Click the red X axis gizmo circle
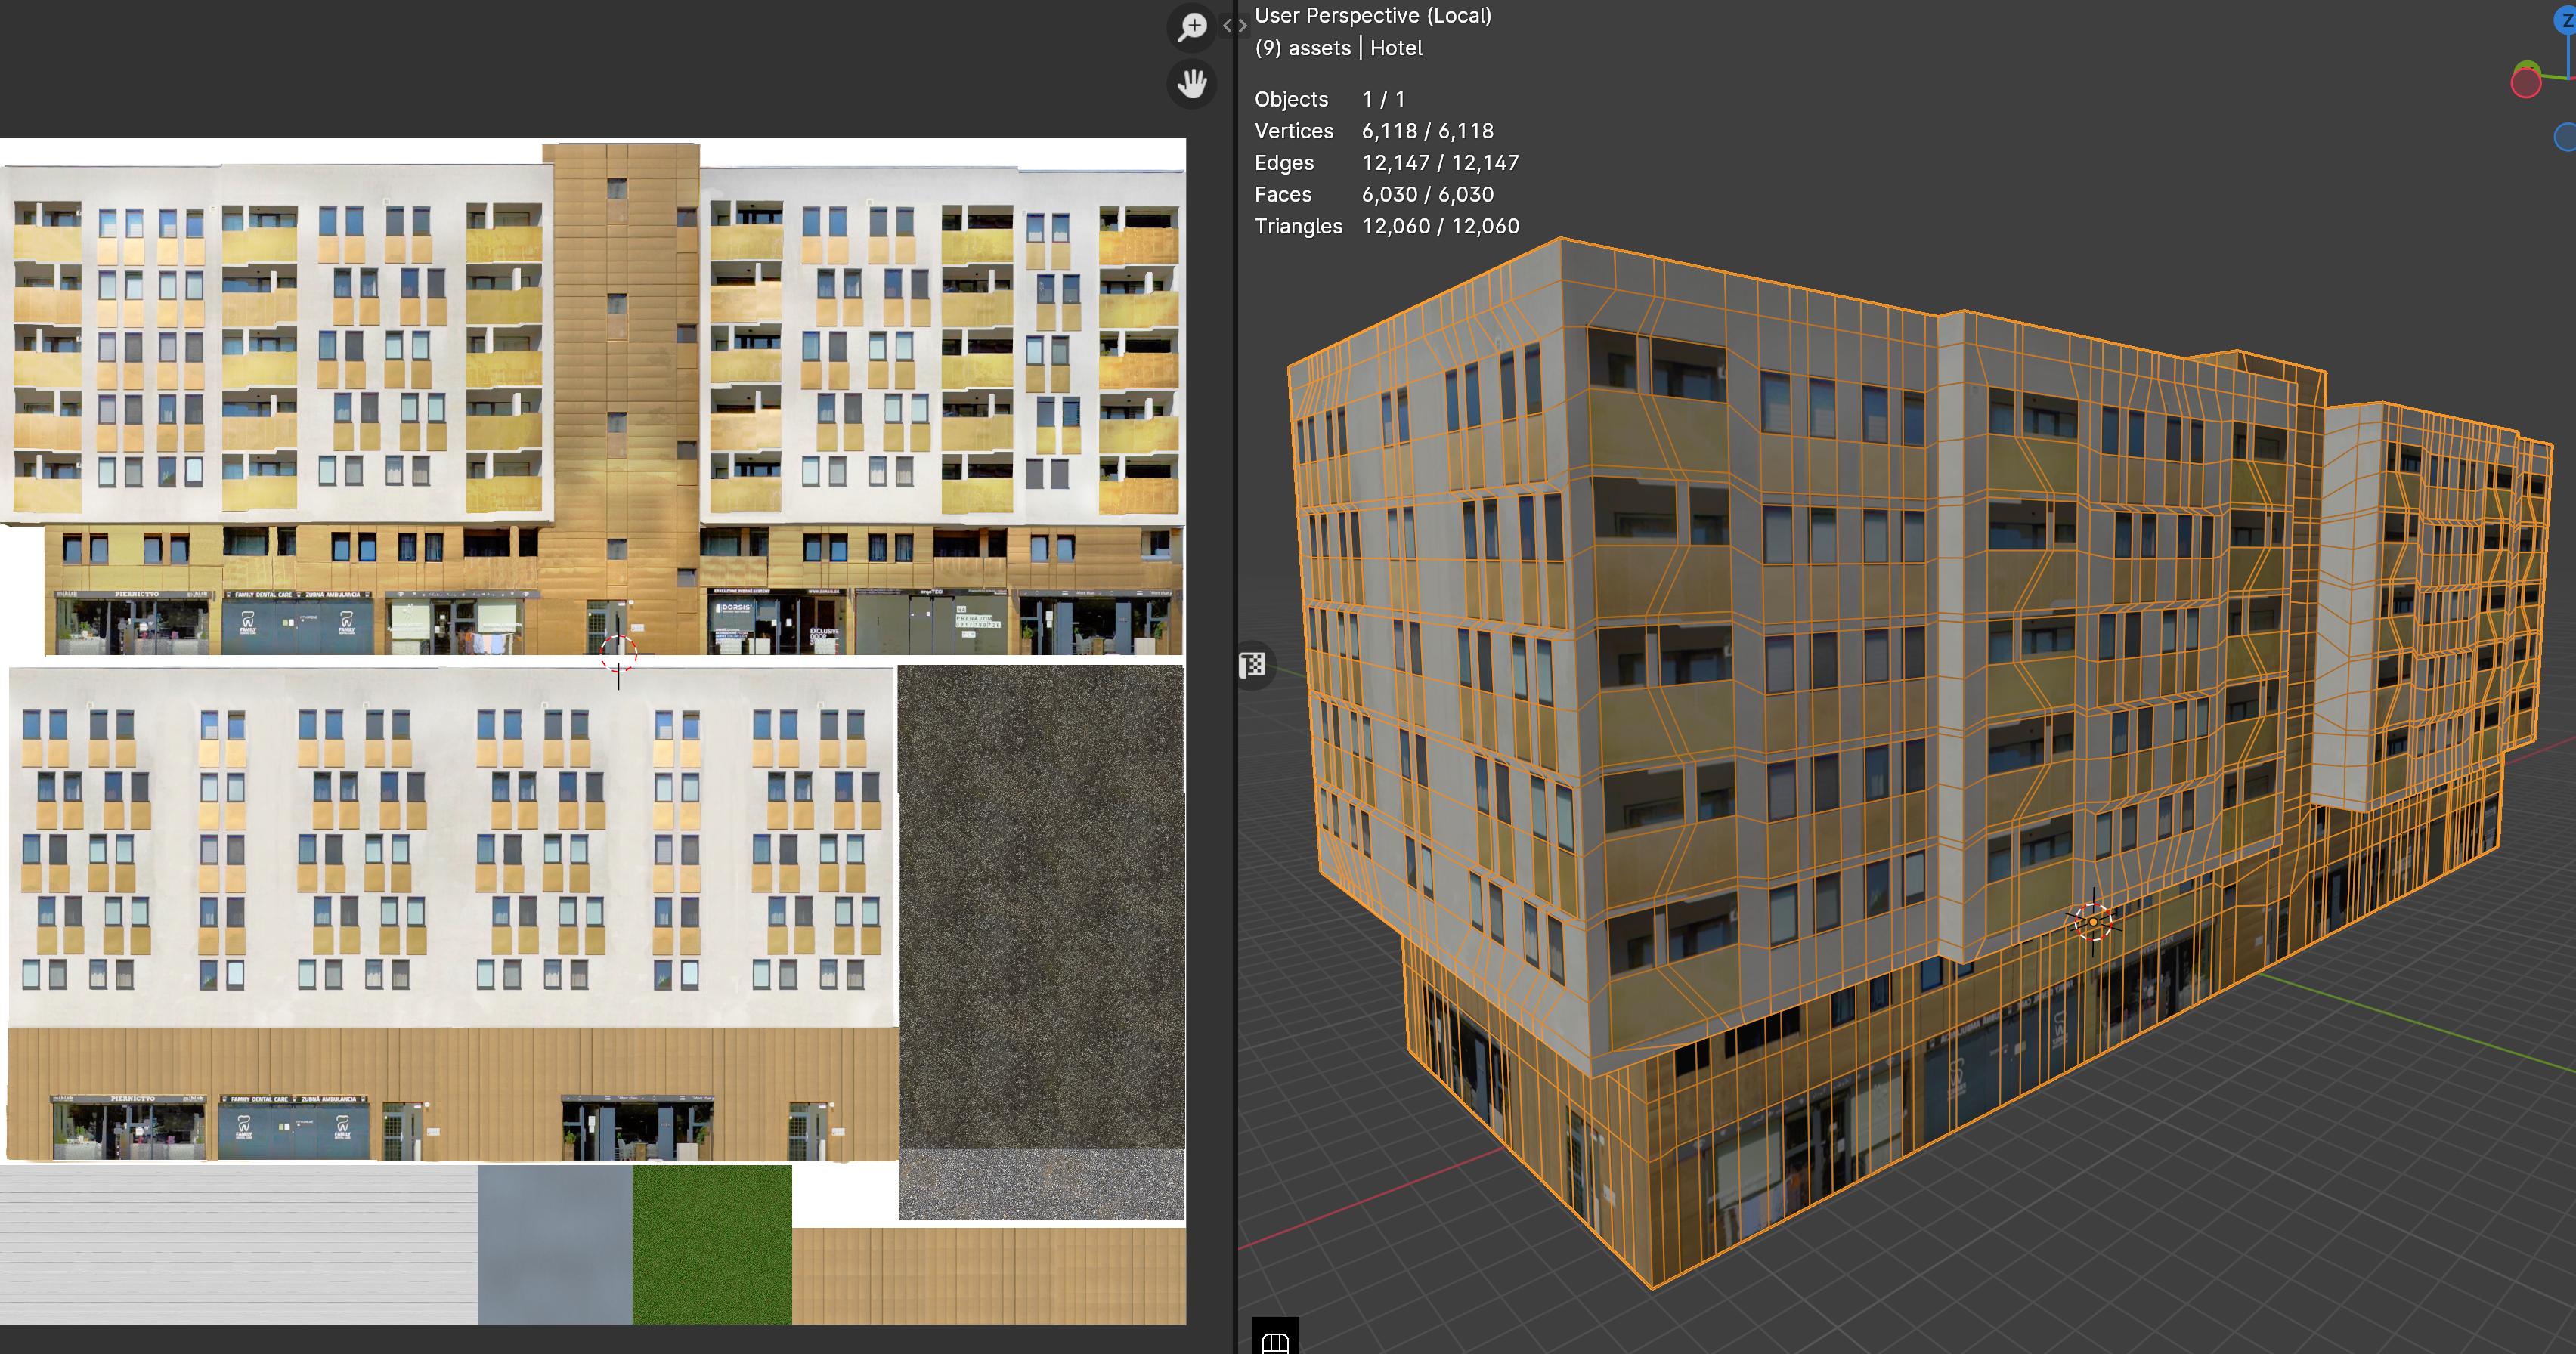 [2525, 83]
